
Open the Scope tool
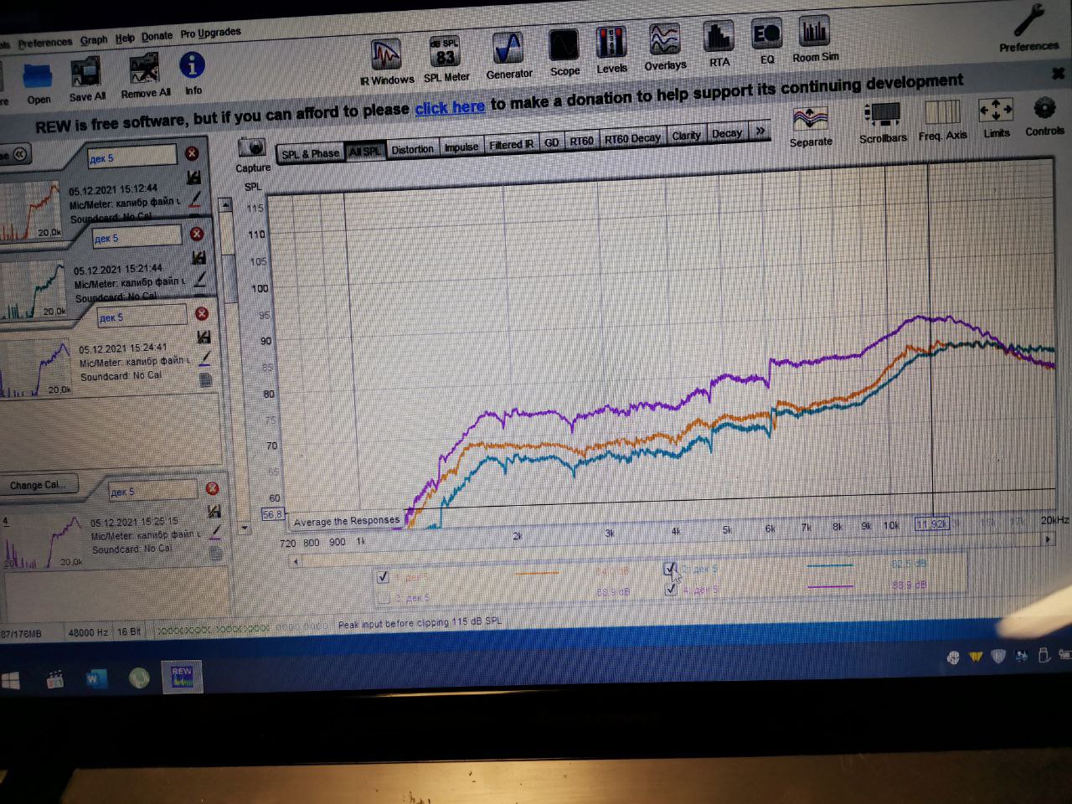pos(564,52)
